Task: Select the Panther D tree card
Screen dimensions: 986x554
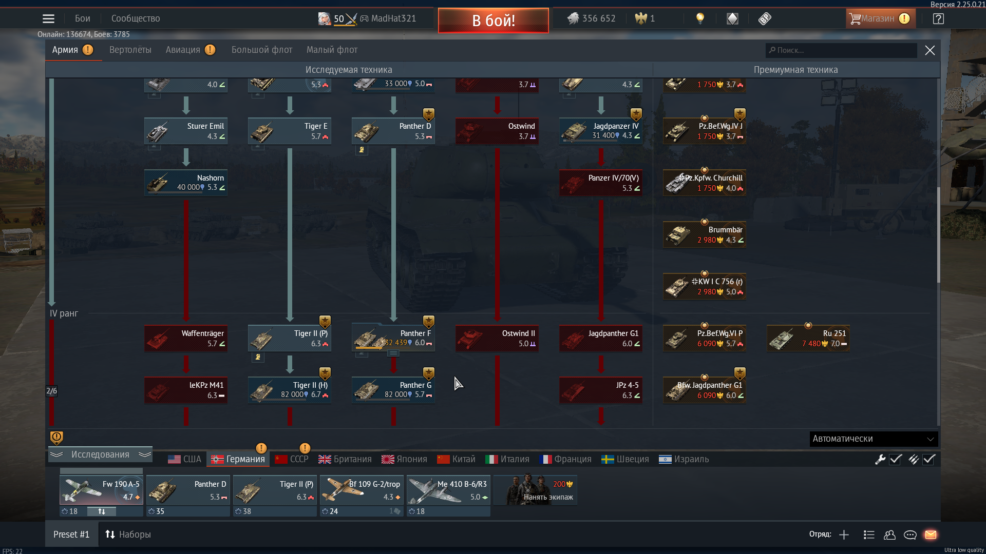Action: pyautogui.click(x=393, y=131)
